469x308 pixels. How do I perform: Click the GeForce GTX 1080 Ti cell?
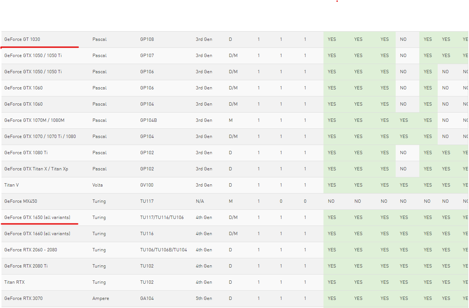point(26,153)
